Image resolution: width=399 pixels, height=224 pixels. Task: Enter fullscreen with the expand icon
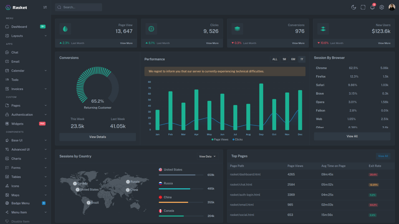click(x=363, y=7)
